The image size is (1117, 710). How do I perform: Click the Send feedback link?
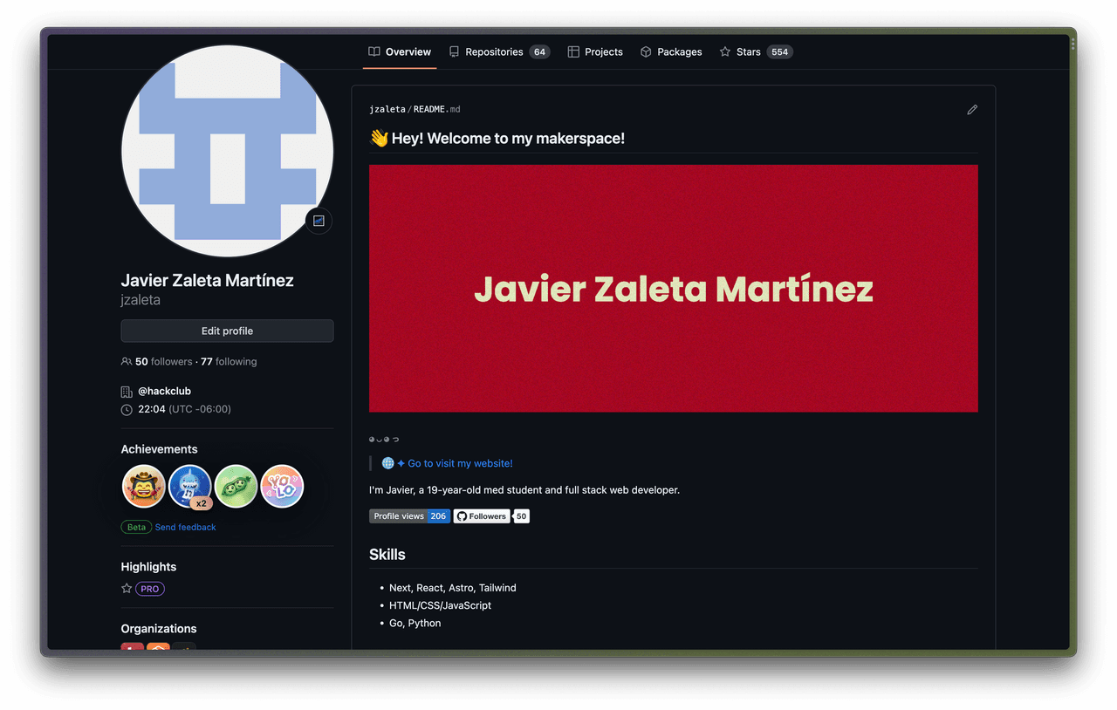[x=185, y=527]
